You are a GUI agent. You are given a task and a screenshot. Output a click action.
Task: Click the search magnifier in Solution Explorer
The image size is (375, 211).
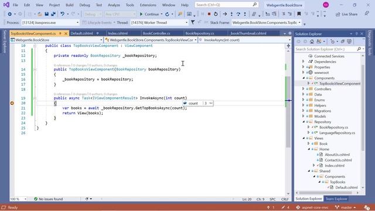pyautogui.click(x=359, y=49)
